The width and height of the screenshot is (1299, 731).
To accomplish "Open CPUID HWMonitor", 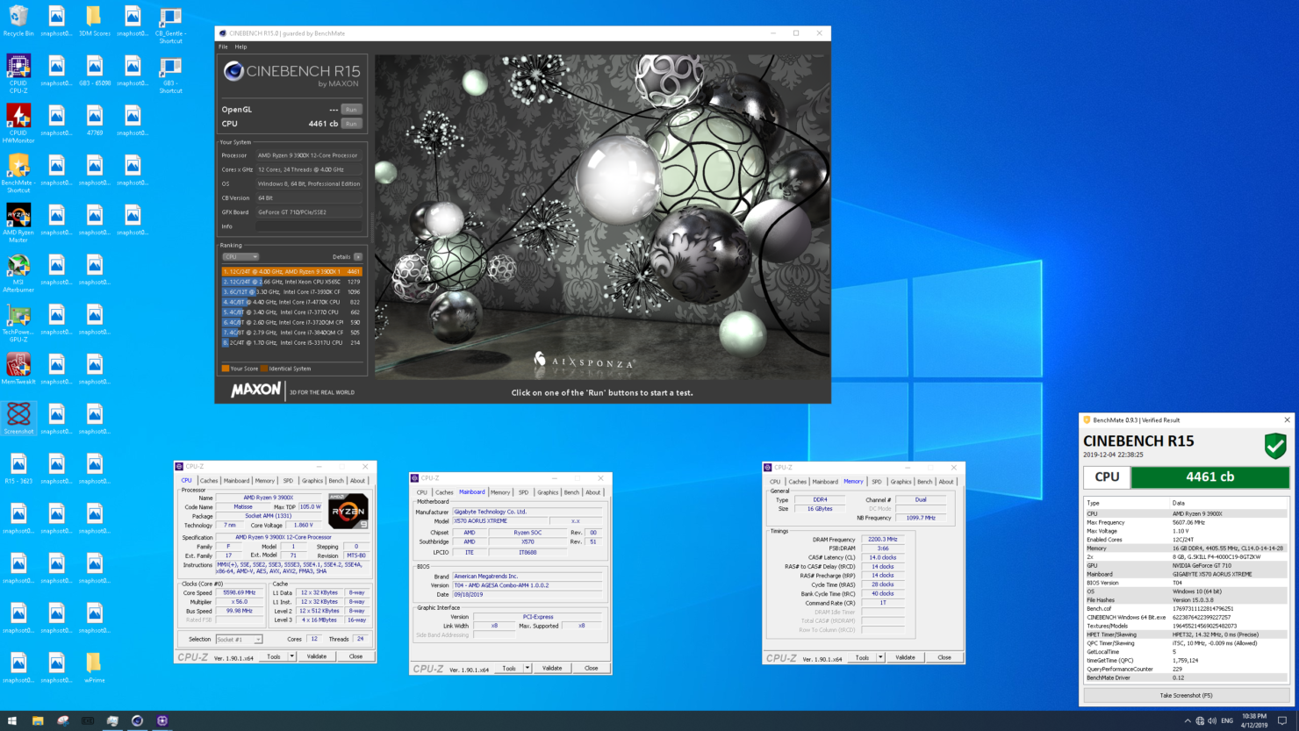I will 18,117.
